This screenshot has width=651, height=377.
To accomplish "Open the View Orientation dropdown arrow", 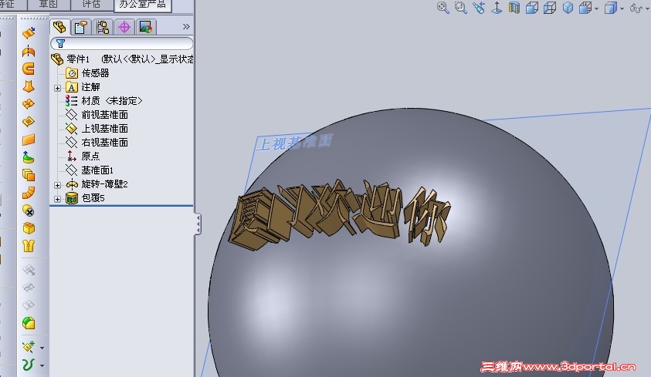I will click(597, 8).
